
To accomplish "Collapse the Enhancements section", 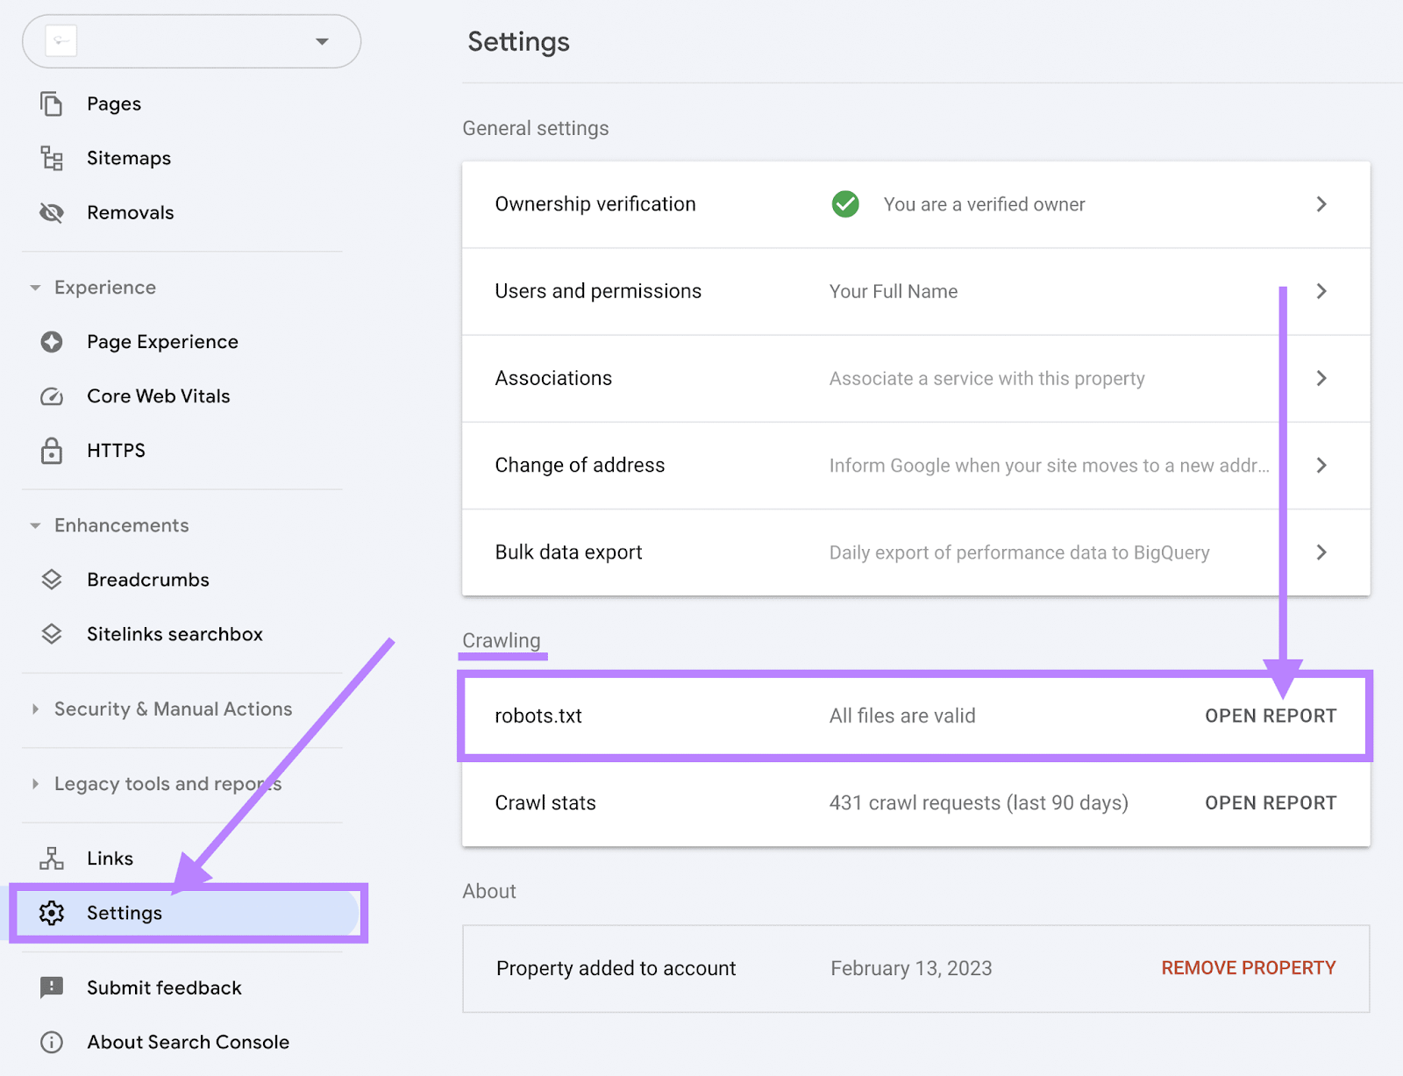I will pos(35,525).
